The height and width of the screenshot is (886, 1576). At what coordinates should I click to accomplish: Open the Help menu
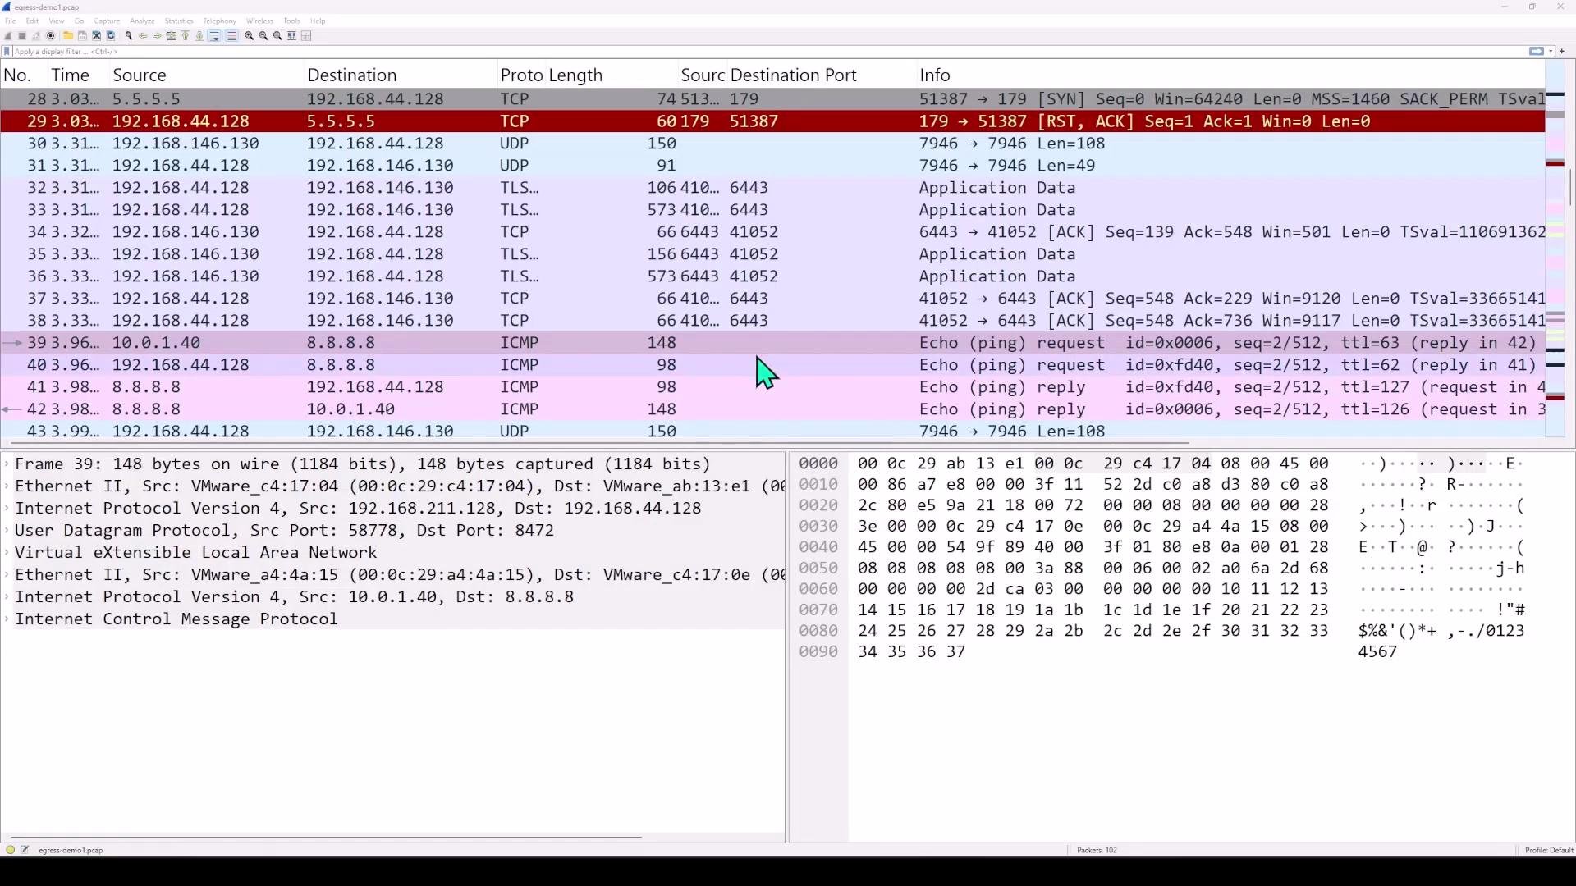pyautogui.click(x=318, y=21)
